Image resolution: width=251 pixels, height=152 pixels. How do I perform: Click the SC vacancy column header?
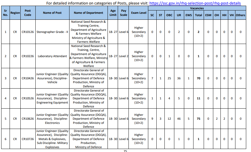(152, 15)
